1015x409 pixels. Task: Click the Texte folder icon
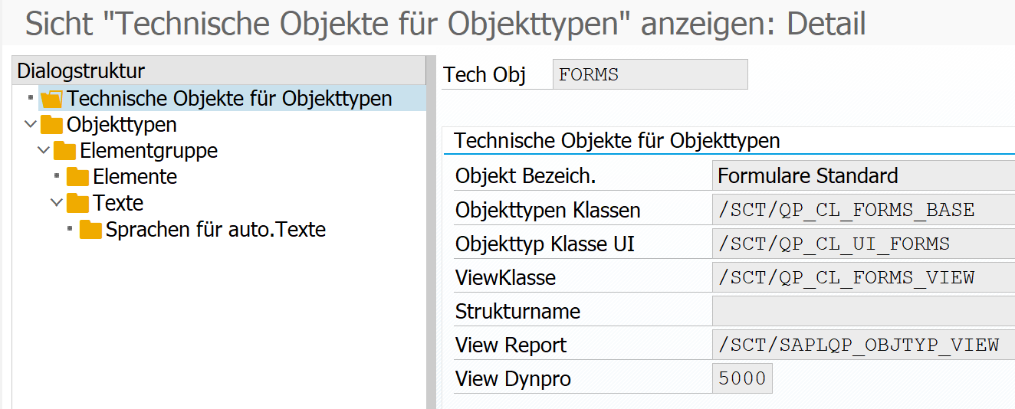[77, 203]
